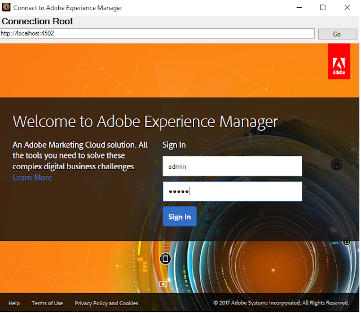
Task: Click the 2017 Adobe Systems copyright text
Action: click(281, 303)
